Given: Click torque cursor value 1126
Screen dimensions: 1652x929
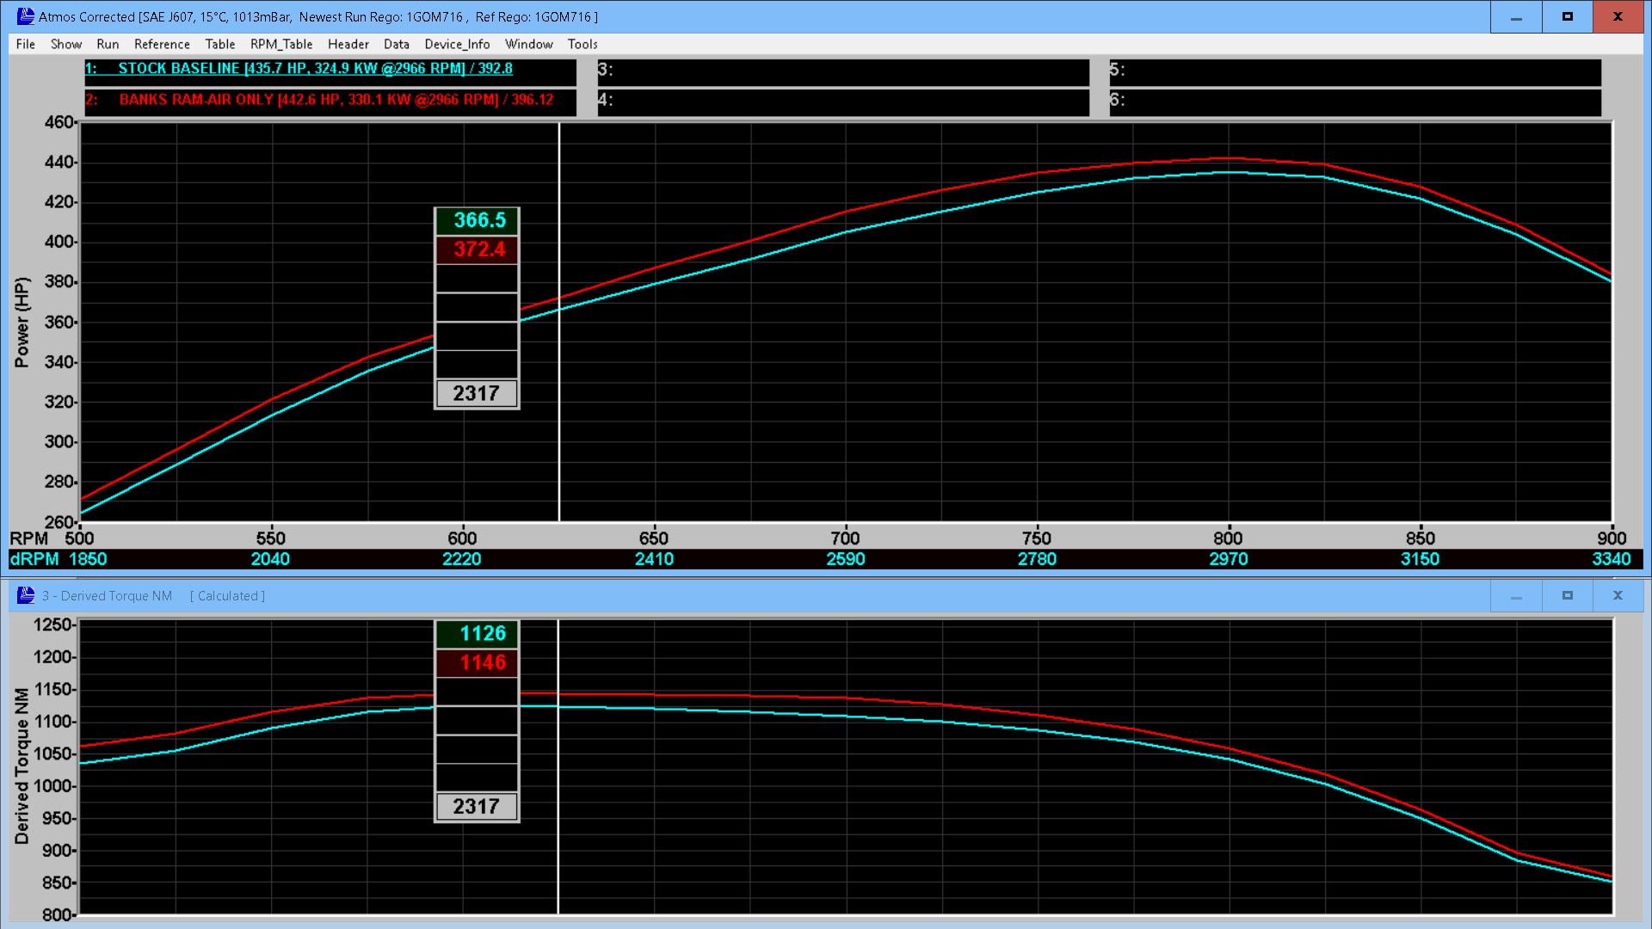Looking at the screenshot, I should coord(478,634).
